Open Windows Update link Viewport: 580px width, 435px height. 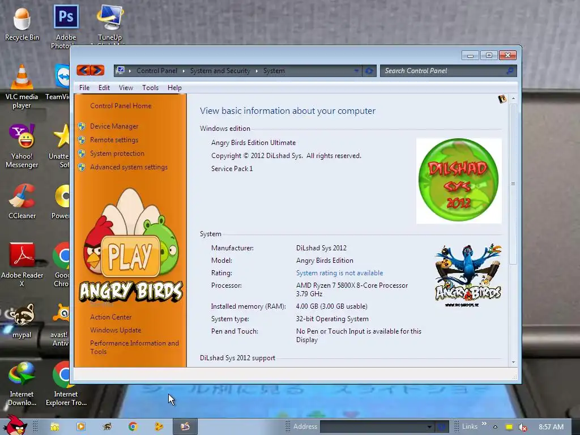point(116,330)
